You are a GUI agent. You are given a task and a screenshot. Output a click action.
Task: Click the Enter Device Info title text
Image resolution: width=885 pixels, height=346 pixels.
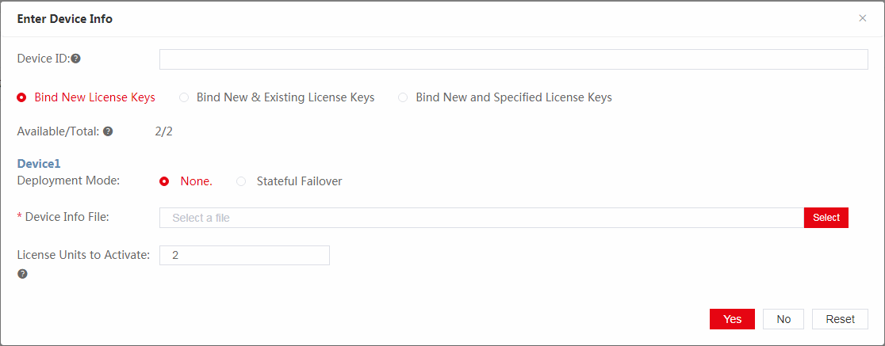65,19
